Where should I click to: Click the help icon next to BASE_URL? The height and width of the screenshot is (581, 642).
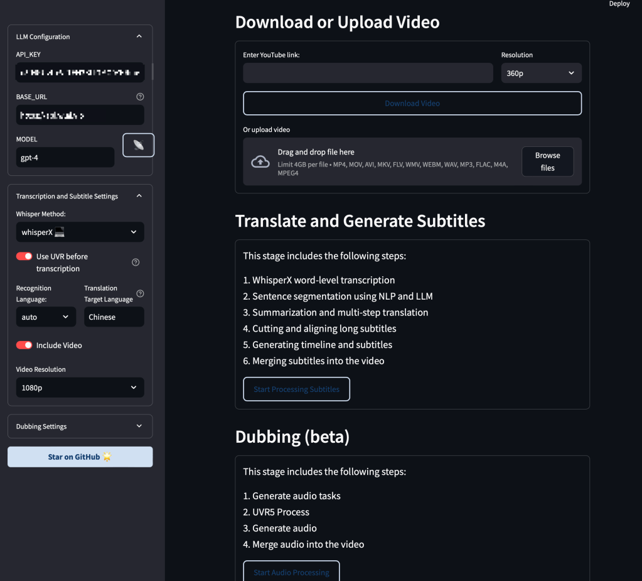click(x=140, y=97)
